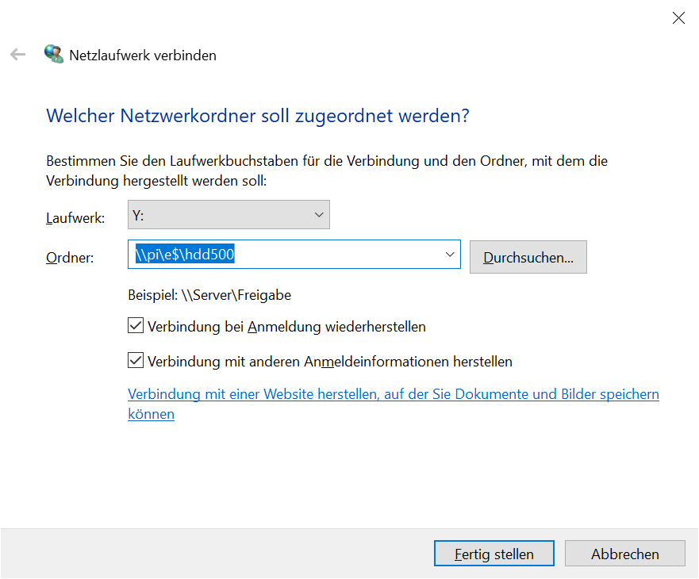This screenshot has width=699, height=579.
Task: Expand the Ordner path history dropdown arrow
Action: [x=449, y=255]
